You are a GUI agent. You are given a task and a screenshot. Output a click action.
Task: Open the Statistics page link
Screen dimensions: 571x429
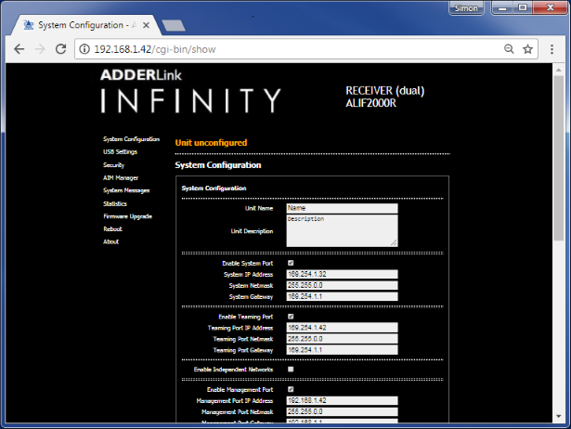(x=115, y=203)
